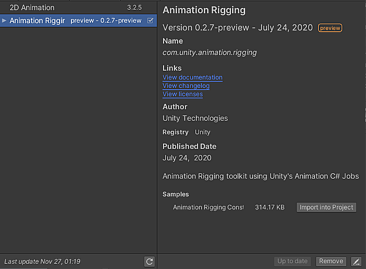Click the Animation Rigging toolkit description text

[x=260, y=176]
